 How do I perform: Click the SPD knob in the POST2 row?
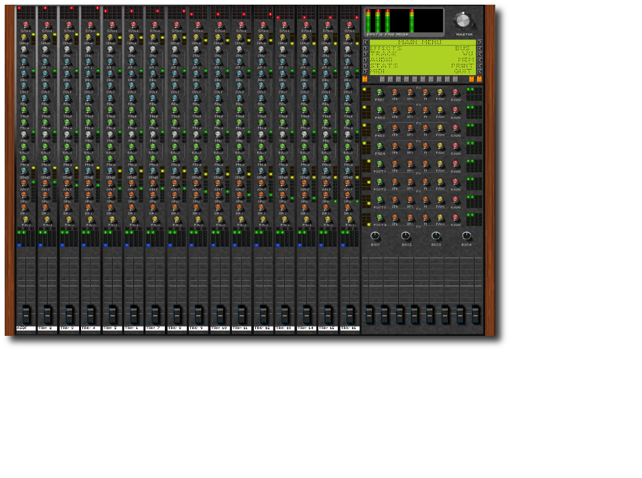tap(395, 182)
